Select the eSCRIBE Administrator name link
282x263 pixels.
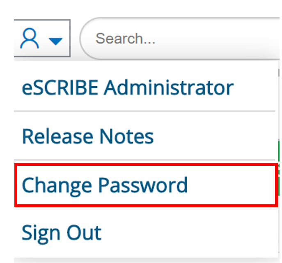(x=128, y=88)
